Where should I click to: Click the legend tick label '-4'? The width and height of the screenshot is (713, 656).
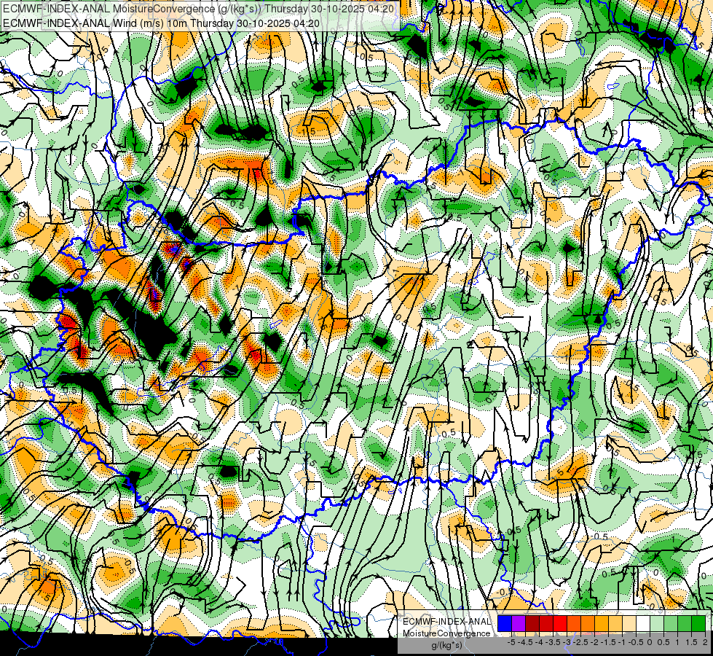[539, 642]
